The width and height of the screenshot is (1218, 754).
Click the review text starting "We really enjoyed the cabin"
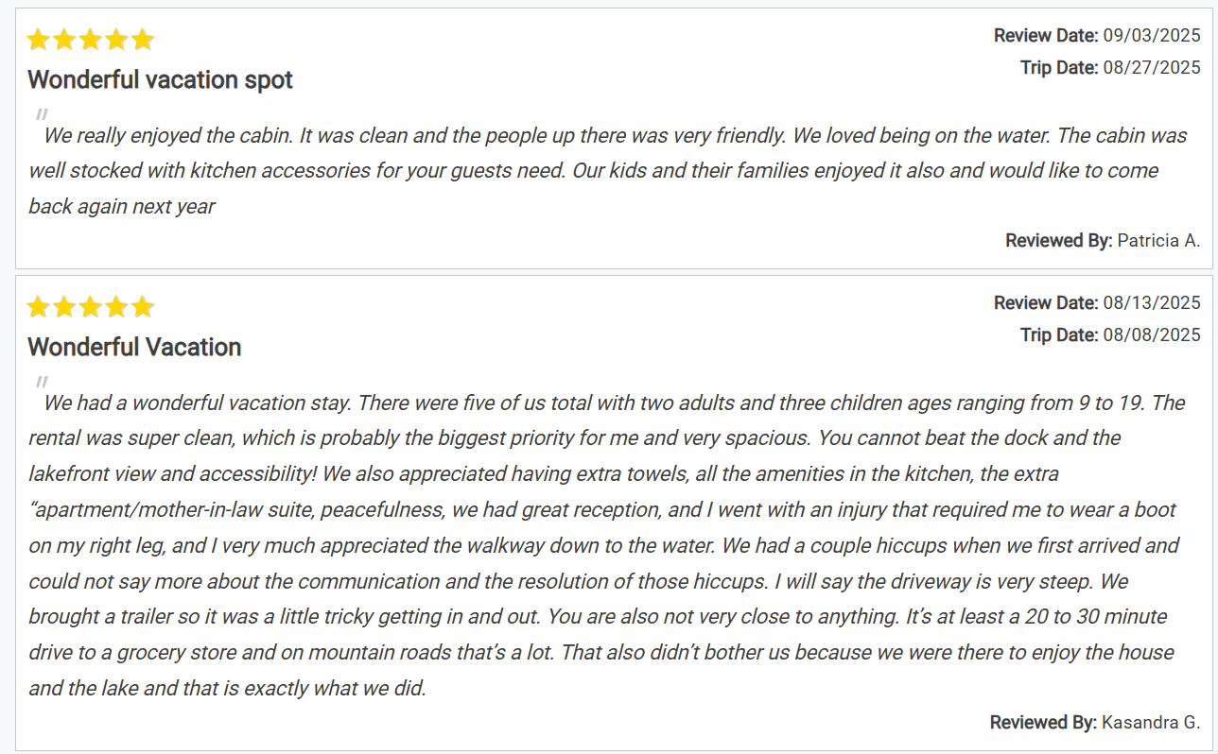tap(605, 171)
